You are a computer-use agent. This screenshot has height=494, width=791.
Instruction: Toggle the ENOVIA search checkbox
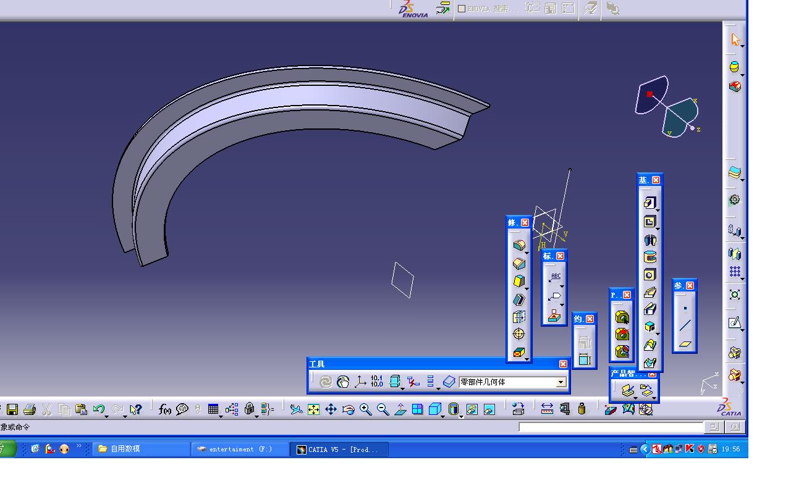click(x=462, y=9)
